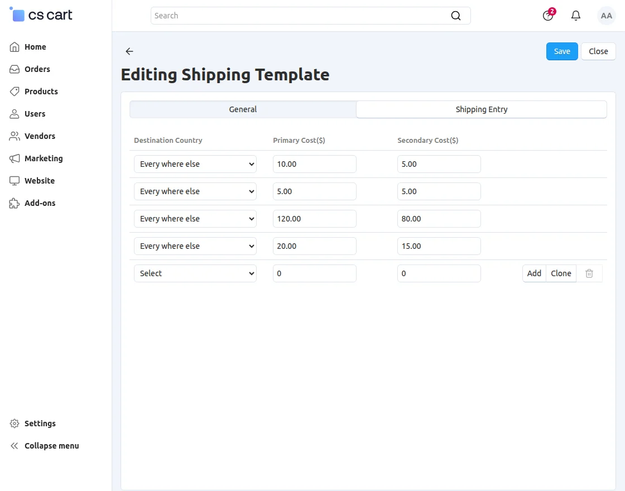Open destination dropdown with primary cost 5.00

coord(195,191)
